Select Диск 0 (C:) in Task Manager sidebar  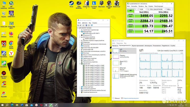[124, 63]
